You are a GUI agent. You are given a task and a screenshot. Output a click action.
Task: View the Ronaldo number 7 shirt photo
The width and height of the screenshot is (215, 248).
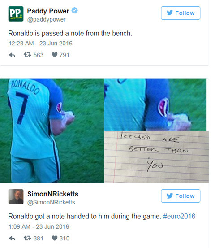tap(52, 131)
